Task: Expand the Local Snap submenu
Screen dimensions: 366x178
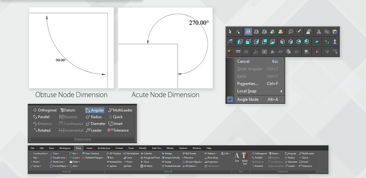Action: 259,91
